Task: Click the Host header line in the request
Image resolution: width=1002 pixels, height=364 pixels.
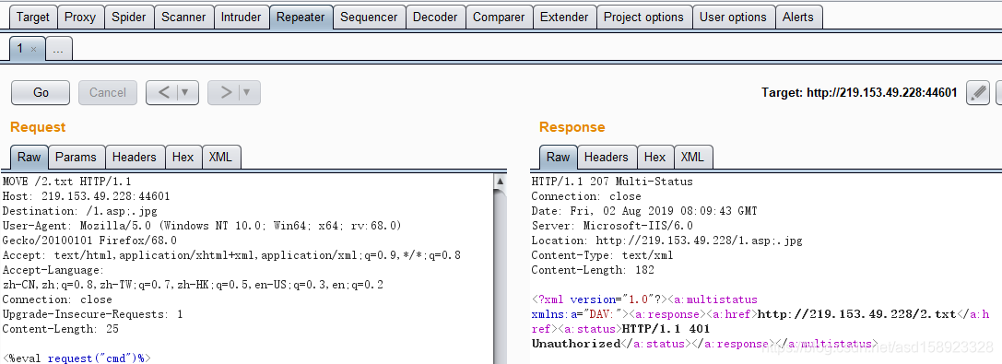Action: [x=87, y=196]
